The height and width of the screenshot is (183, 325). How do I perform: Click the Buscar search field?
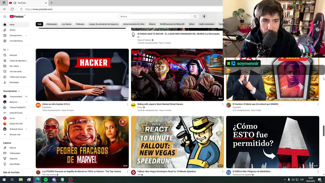(154, 17)
